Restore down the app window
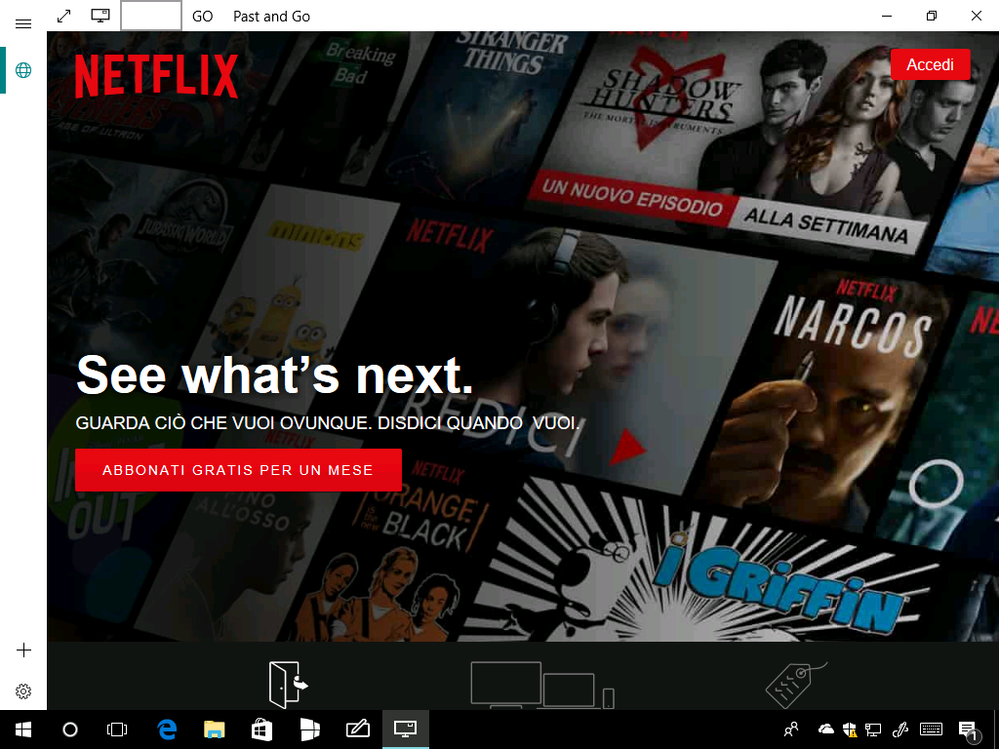The width and height of the screenshot is (999, 749). click(x=932, y=16)
